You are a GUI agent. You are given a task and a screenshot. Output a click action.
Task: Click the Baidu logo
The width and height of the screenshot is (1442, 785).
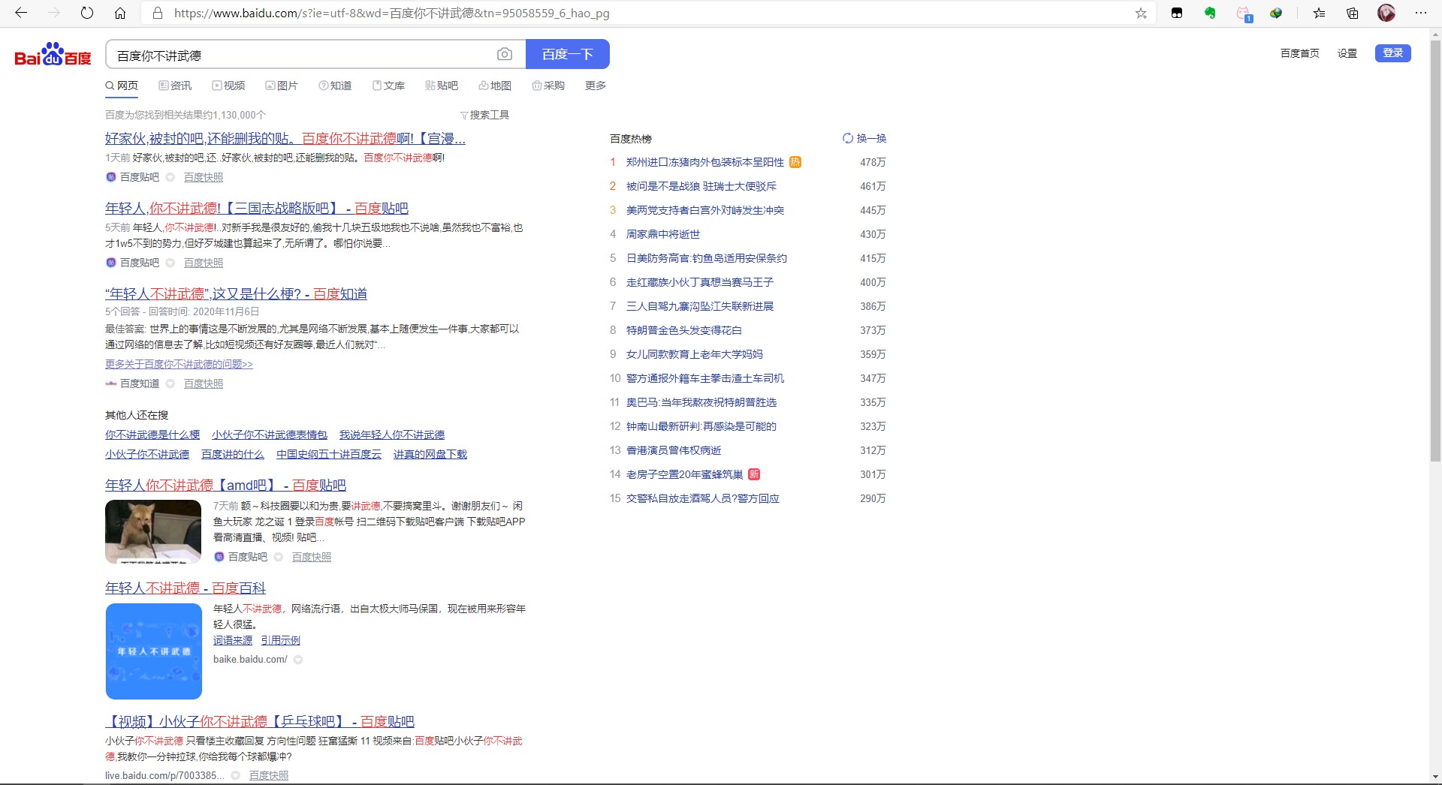53,55
